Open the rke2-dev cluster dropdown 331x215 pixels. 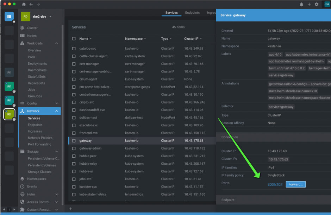point(50,17)
